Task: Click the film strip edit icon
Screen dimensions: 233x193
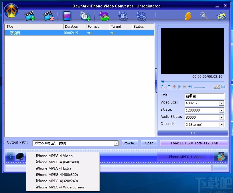Action: (67, 16)
